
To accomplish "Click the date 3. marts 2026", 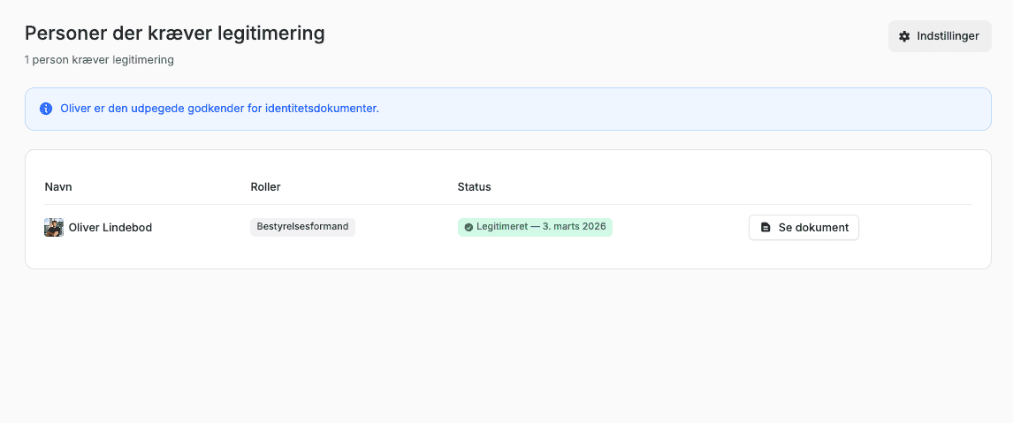I will (573, 227).
